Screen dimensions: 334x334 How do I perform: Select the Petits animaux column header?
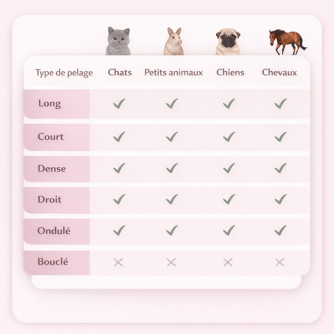(173, 72)
